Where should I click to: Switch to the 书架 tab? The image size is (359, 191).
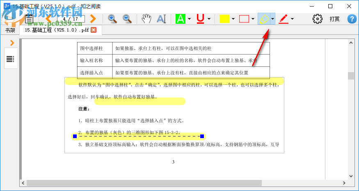pos(10,30)
